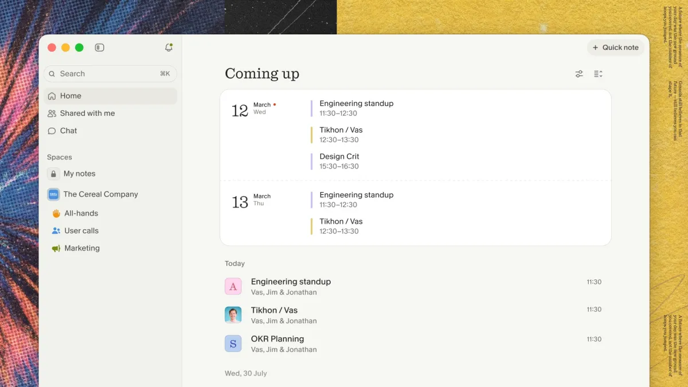Viewport: 688px width, 387px height.
Task: Open the All-hands note
Action: 78,213
